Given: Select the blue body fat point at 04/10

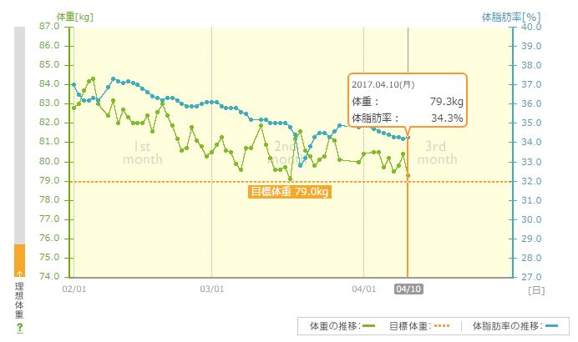Looking at the screenshot, I should [x=408, y=137].
